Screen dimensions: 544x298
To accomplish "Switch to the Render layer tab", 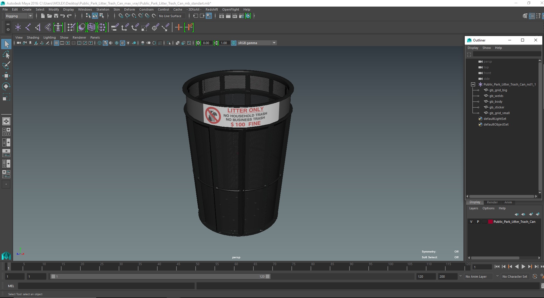I will coord(492,202).
